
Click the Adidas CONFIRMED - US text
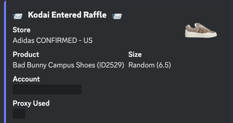coord(53,41)
